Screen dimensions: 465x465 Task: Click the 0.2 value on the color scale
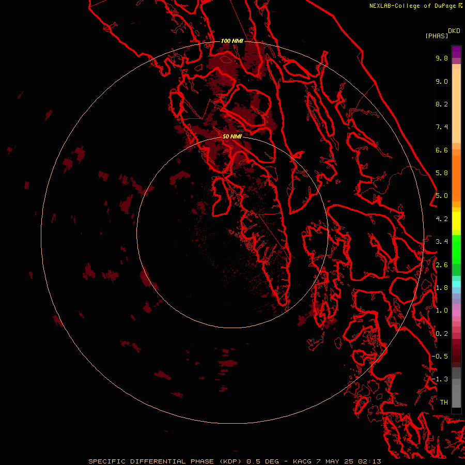(442, 334)
